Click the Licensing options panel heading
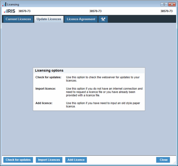Image resolution: width=178 pixels, height=166 pixels. tap(49, 71)
